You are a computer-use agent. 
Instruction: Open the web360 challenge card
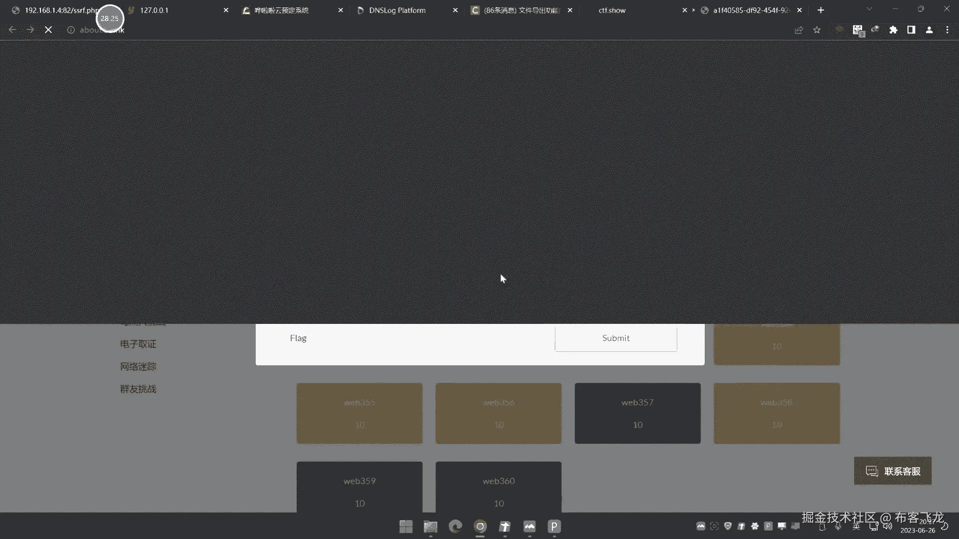[x=498, y=488]
